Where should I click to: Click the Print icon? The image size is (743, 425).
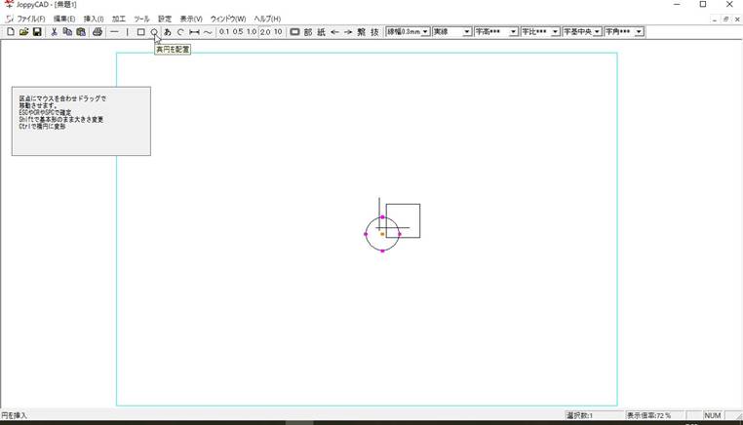(98, 32)
